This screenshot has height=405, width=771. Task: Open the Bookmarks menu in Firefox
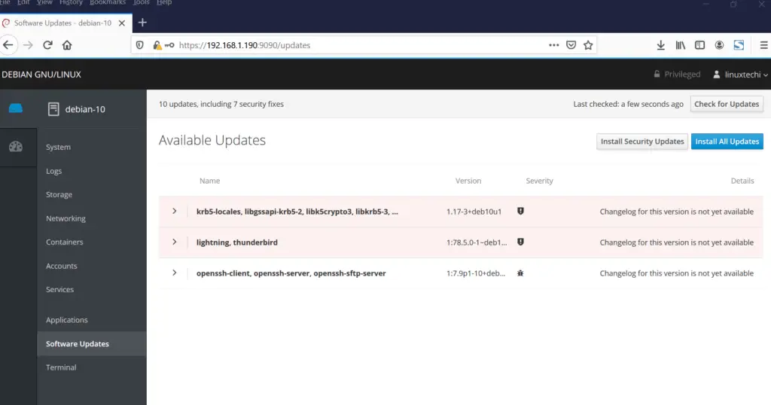[108, 2]
